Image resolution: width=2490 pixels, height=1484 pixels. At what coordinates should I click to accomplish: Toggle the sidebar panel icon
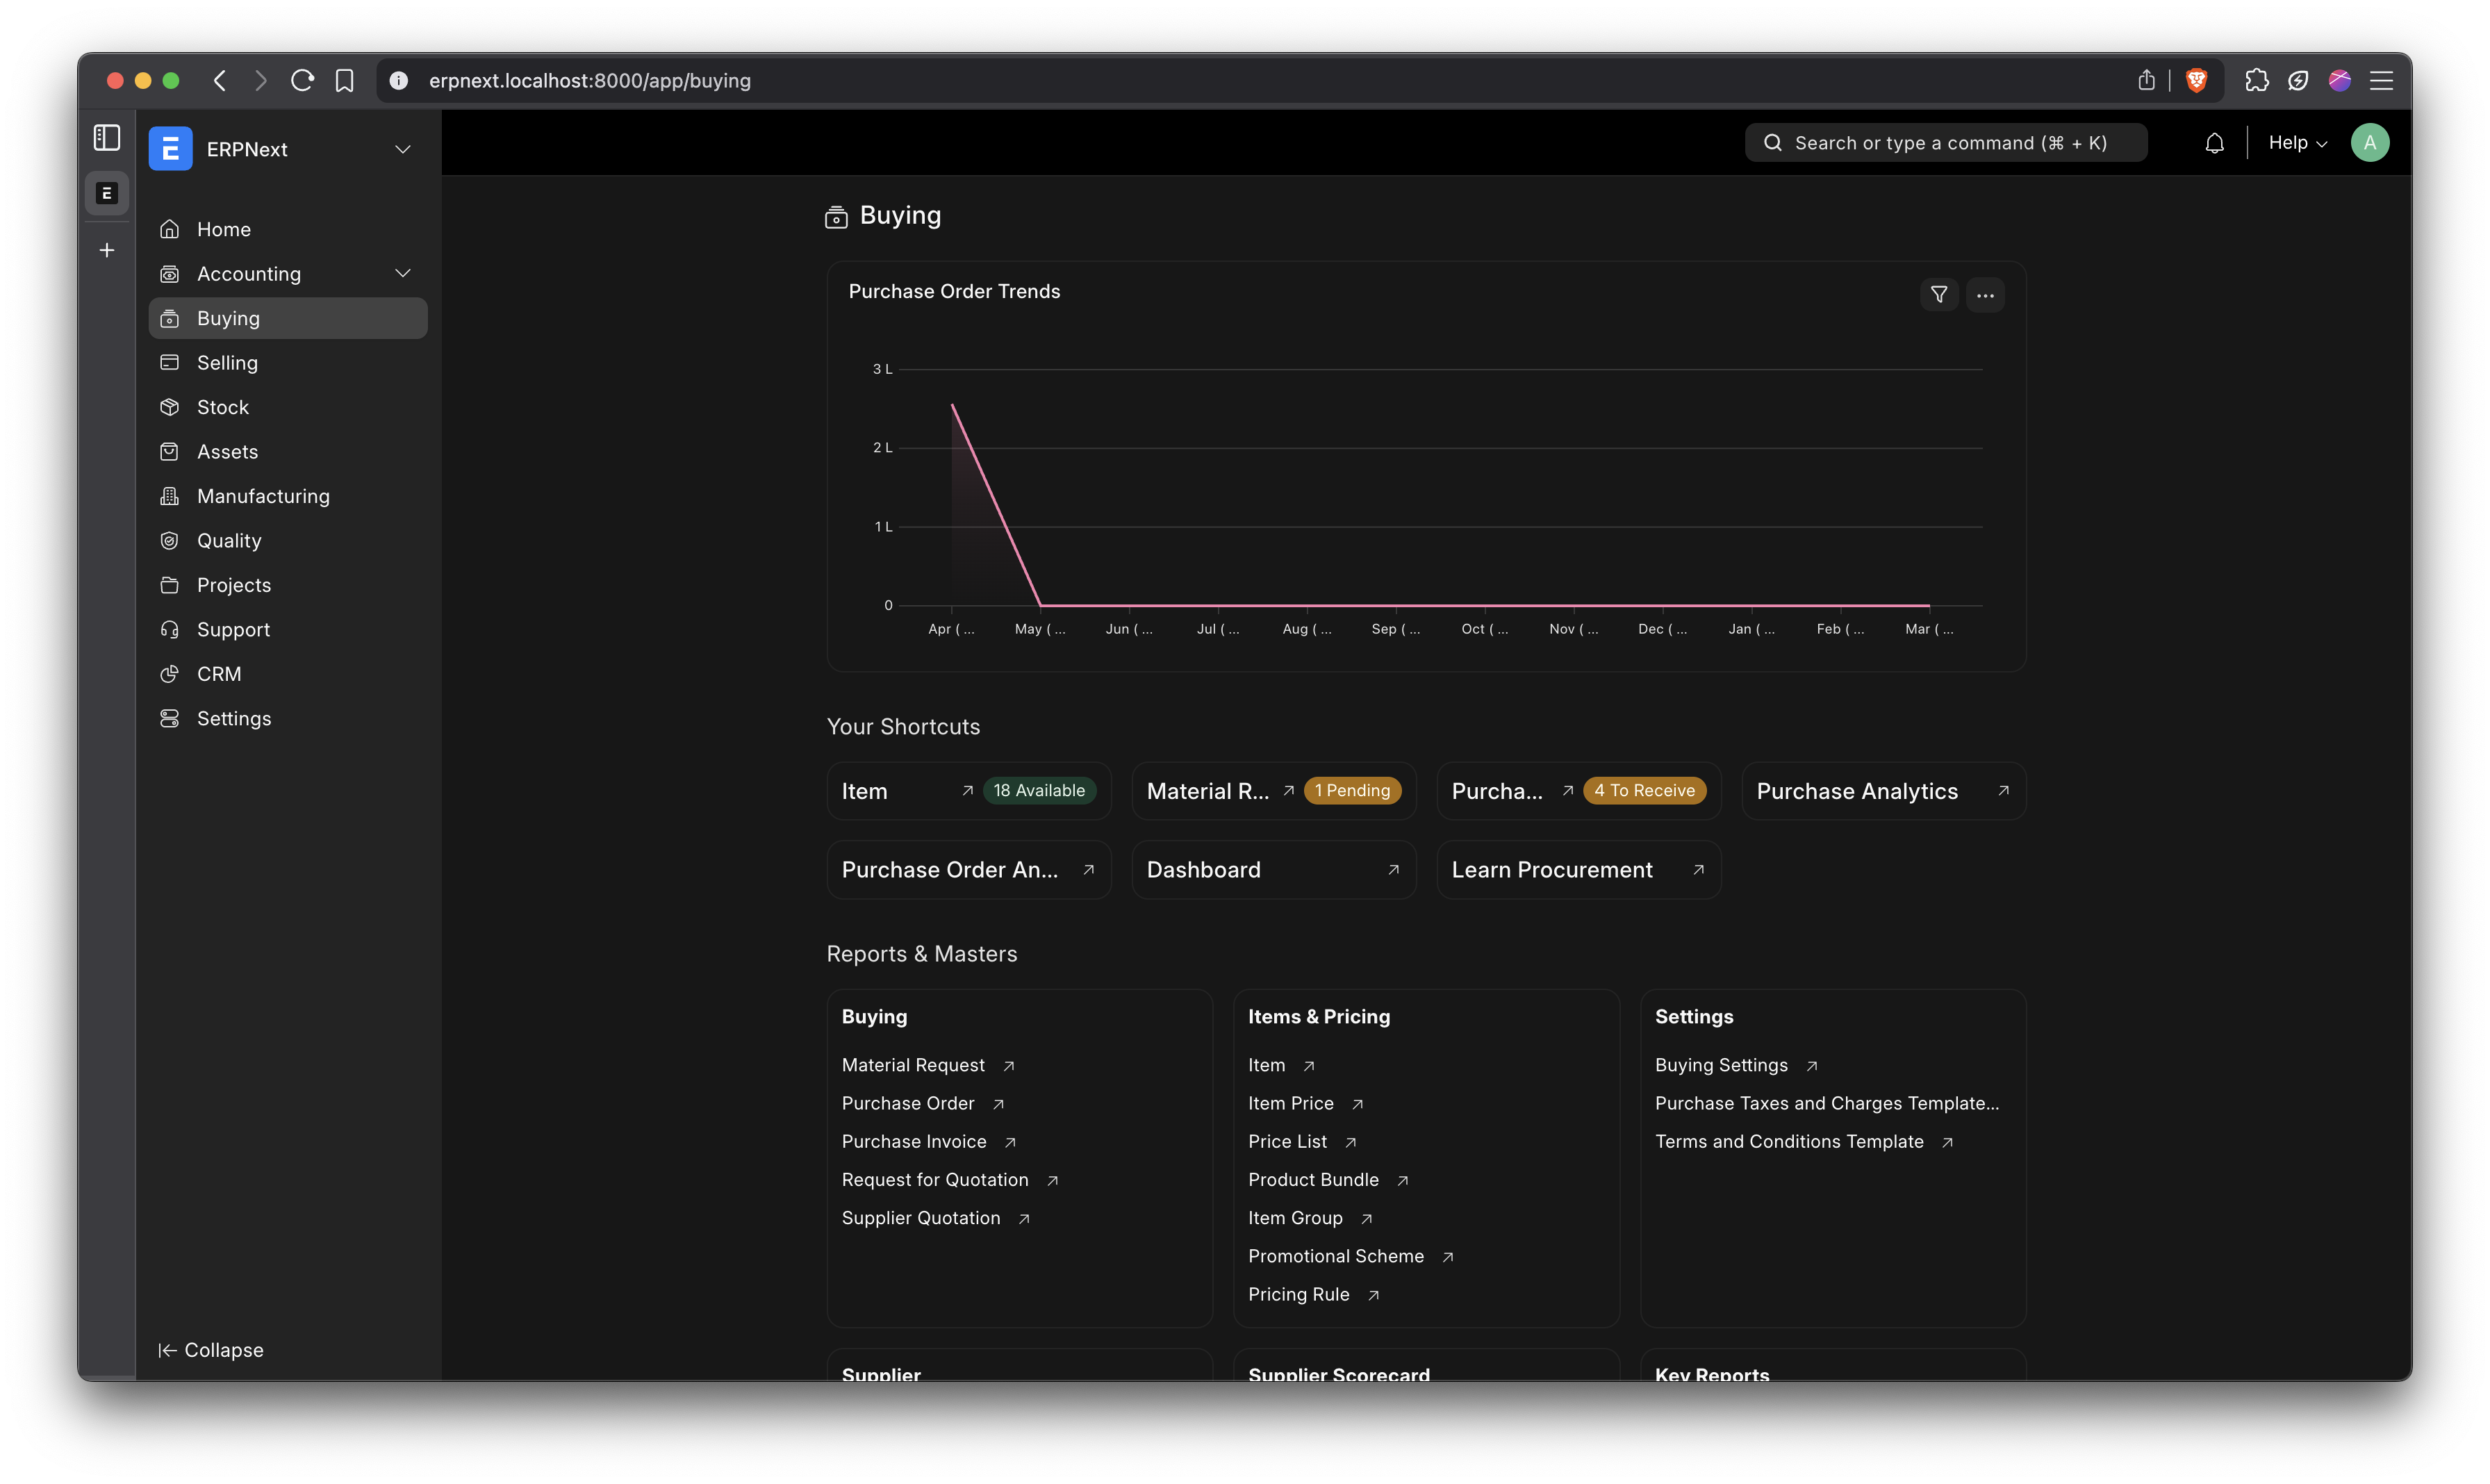pos(107,138)
